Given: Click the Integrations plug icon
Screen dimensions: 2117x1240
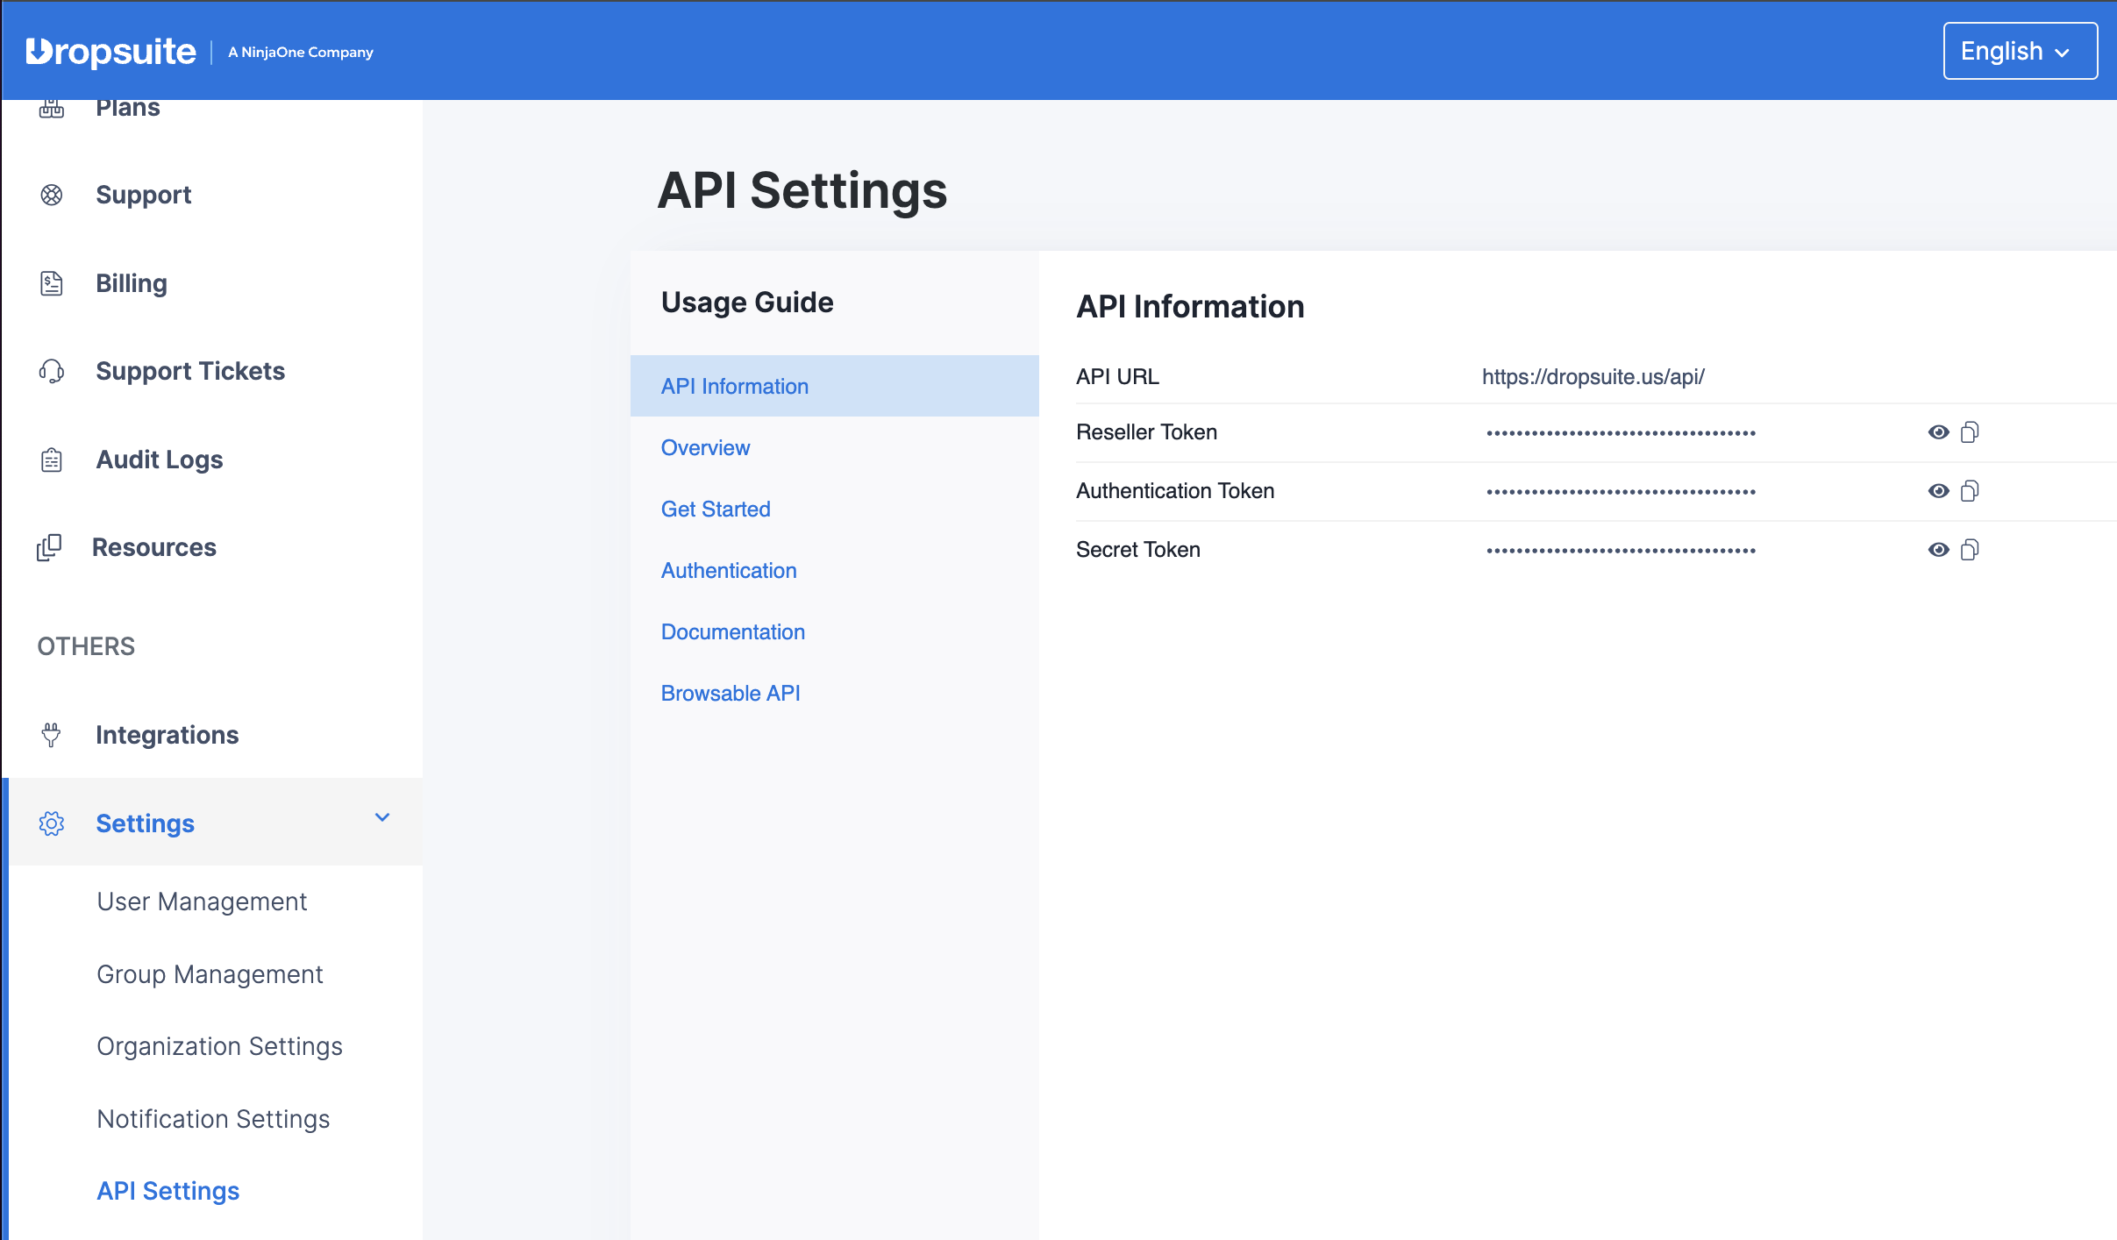Looking at the screenshot, I should pyautogui.click(x=52, y=735).
